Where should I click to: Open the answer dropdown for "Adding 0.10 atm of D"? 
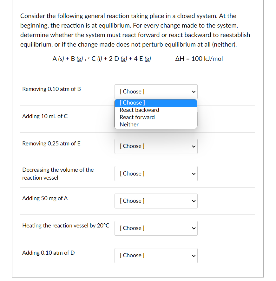[x=156, y=256]
